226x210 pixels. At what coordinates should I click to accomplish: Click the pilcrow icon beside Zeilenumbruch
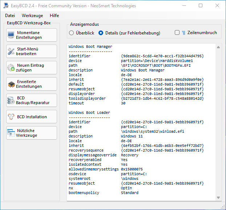(183, 33)
